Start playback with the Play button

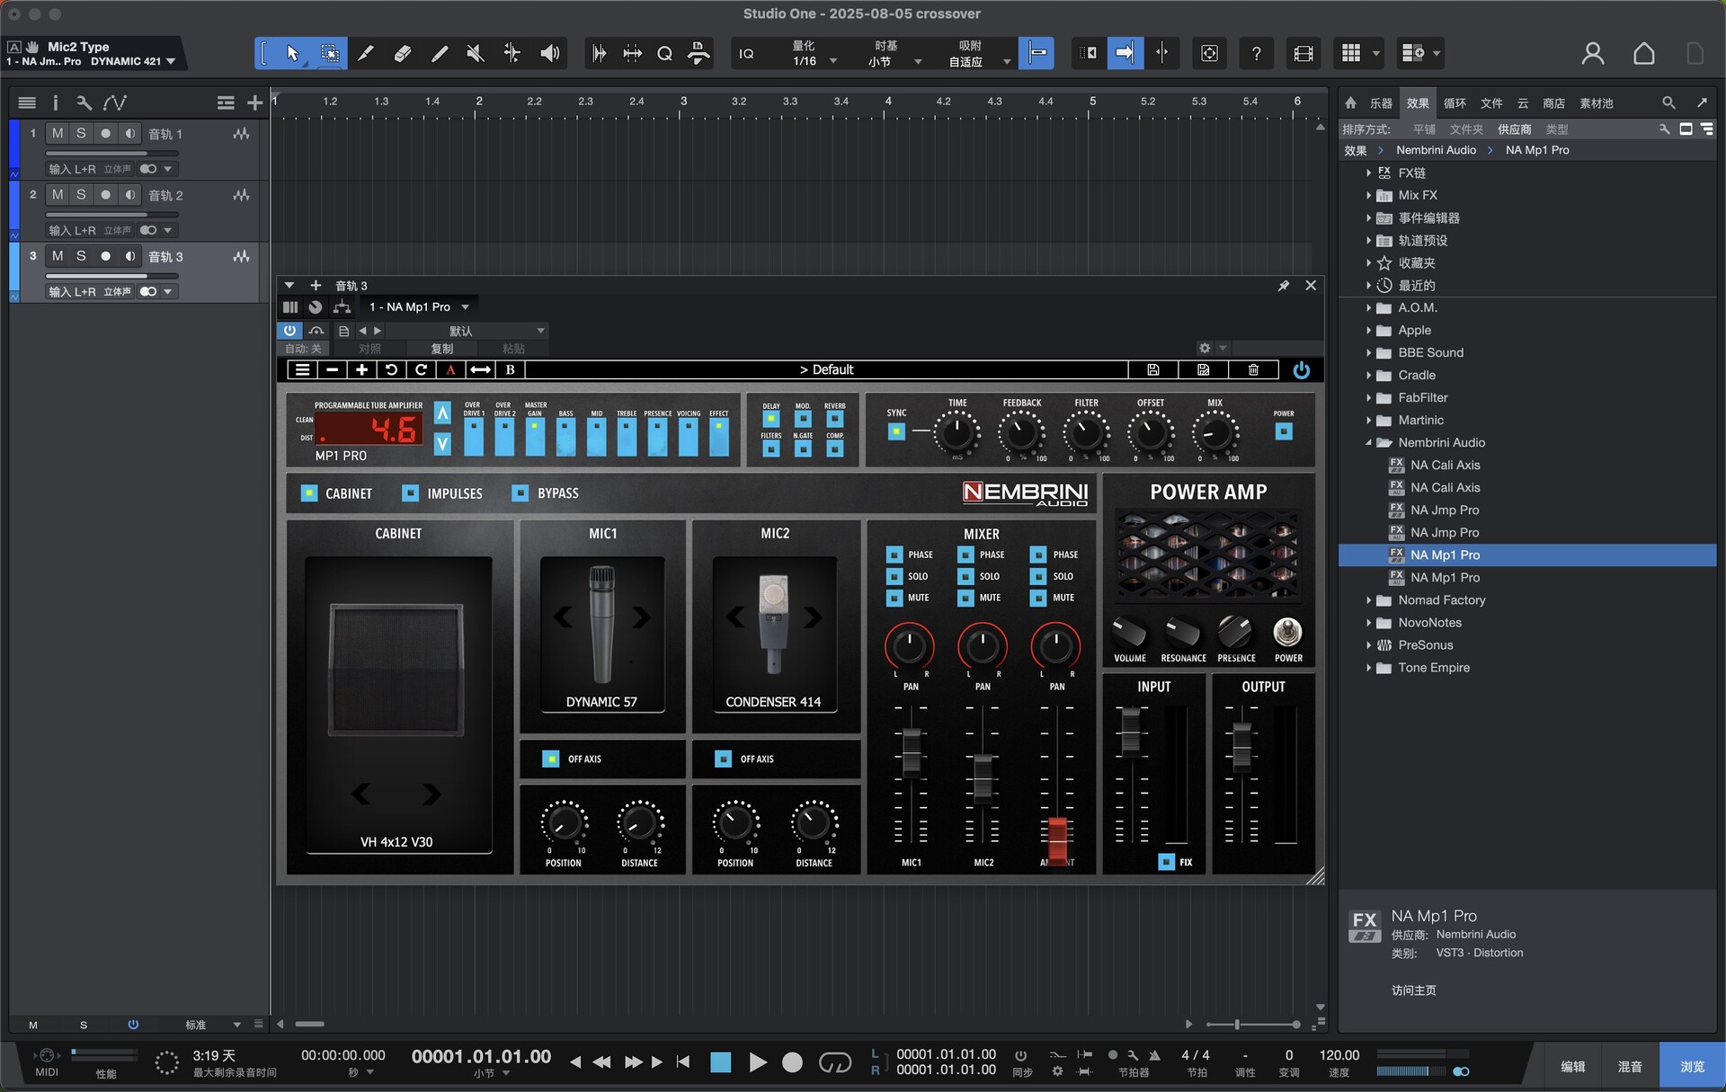click(758, 1062)
